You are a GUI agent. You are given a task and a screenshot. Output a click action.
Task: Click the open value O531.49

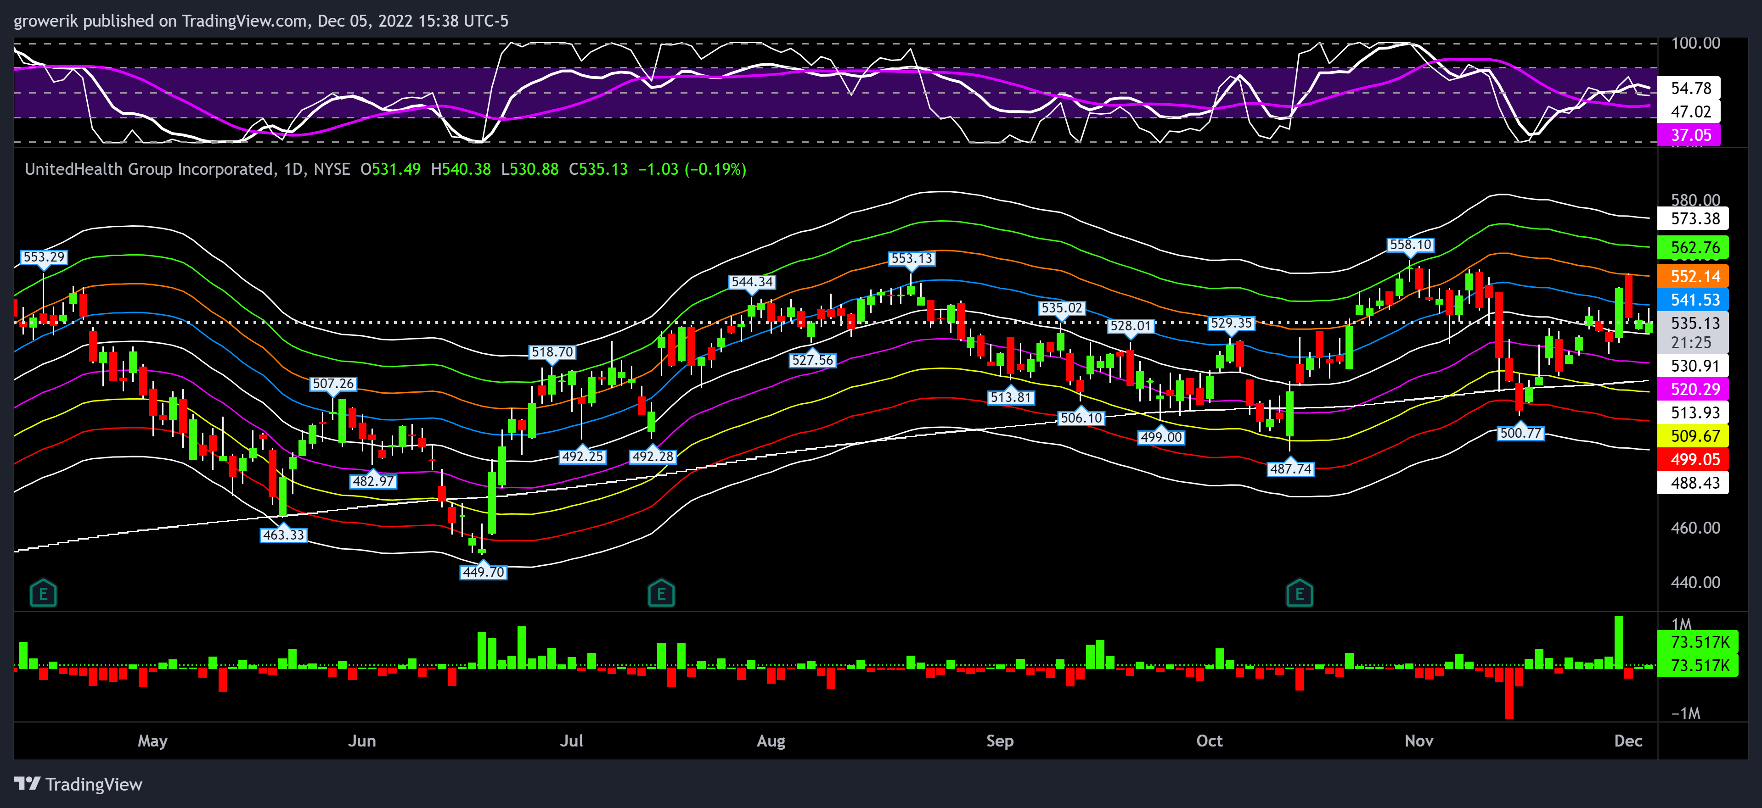[x=391, y=169]
